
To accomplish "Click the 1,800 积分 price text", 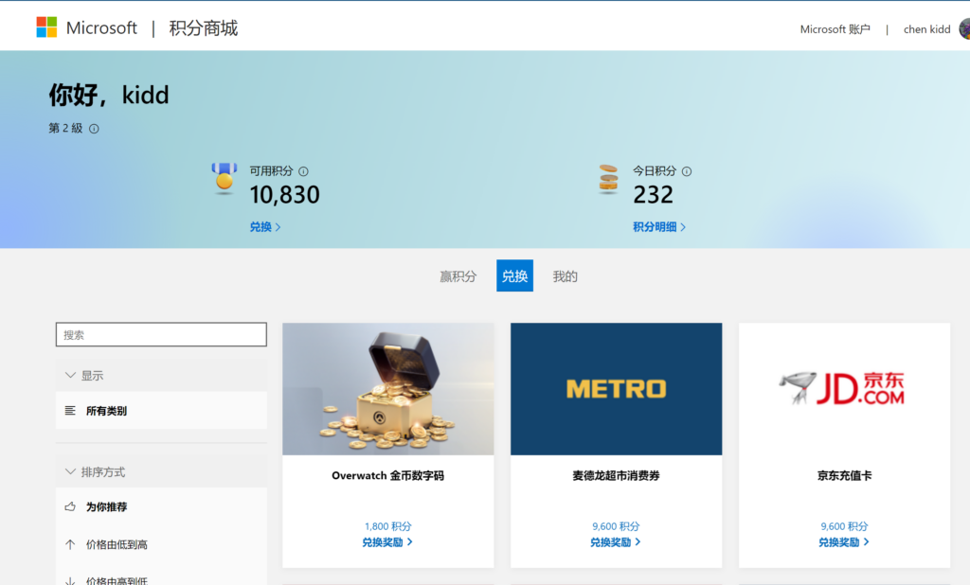I will [387, 526].
